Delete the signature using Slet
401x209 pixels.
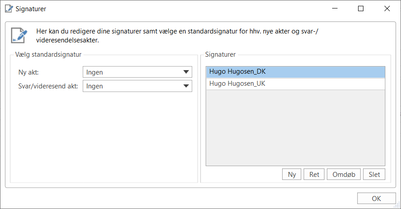tap(374, 174)
